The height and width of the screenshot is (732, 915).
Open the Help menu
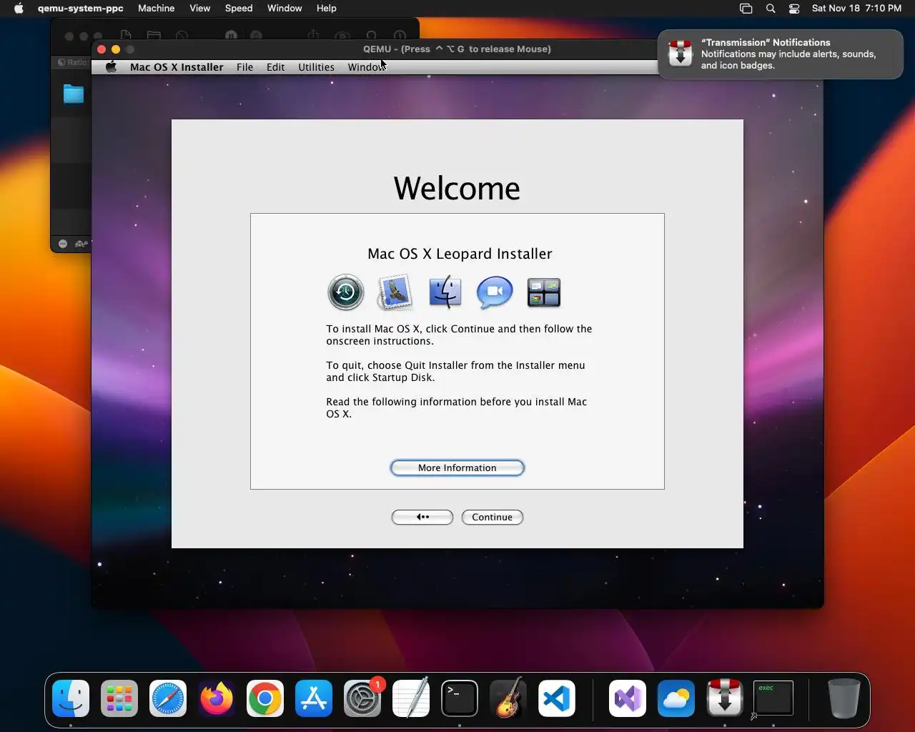click(x=327, y=9)
